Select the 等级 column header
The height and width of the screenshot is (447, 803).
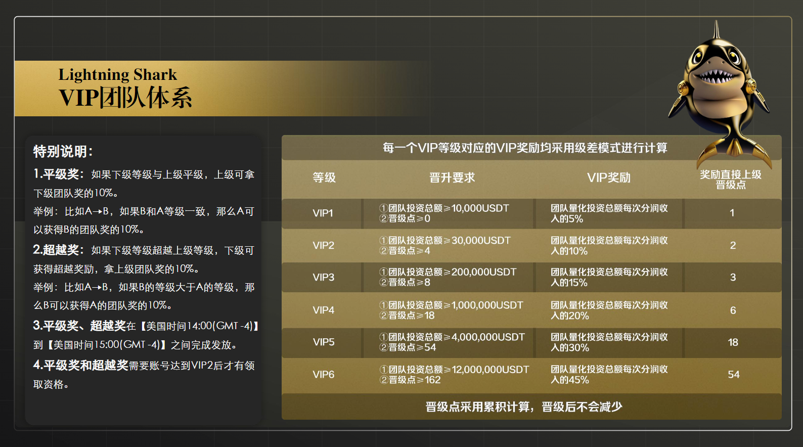tap(324, 178)
